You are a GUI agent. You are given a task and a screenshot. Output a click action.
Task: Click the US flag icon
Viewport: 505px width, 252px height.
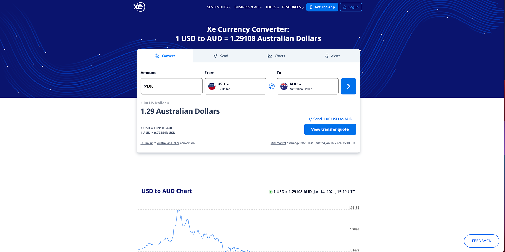pos(212,86)
